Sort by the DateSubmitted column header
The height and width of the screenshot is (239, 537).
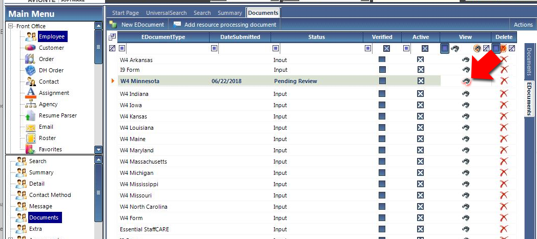[x=240, y=37]
